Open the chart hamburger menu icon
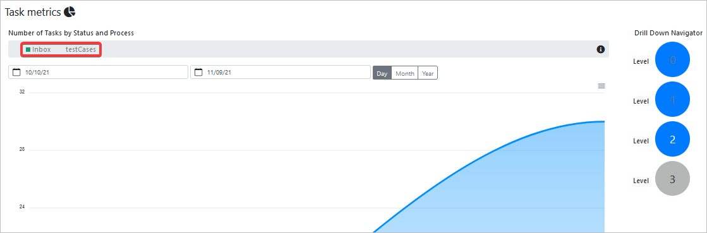Viewport: 707px width, 233px height. click(601, 86)
